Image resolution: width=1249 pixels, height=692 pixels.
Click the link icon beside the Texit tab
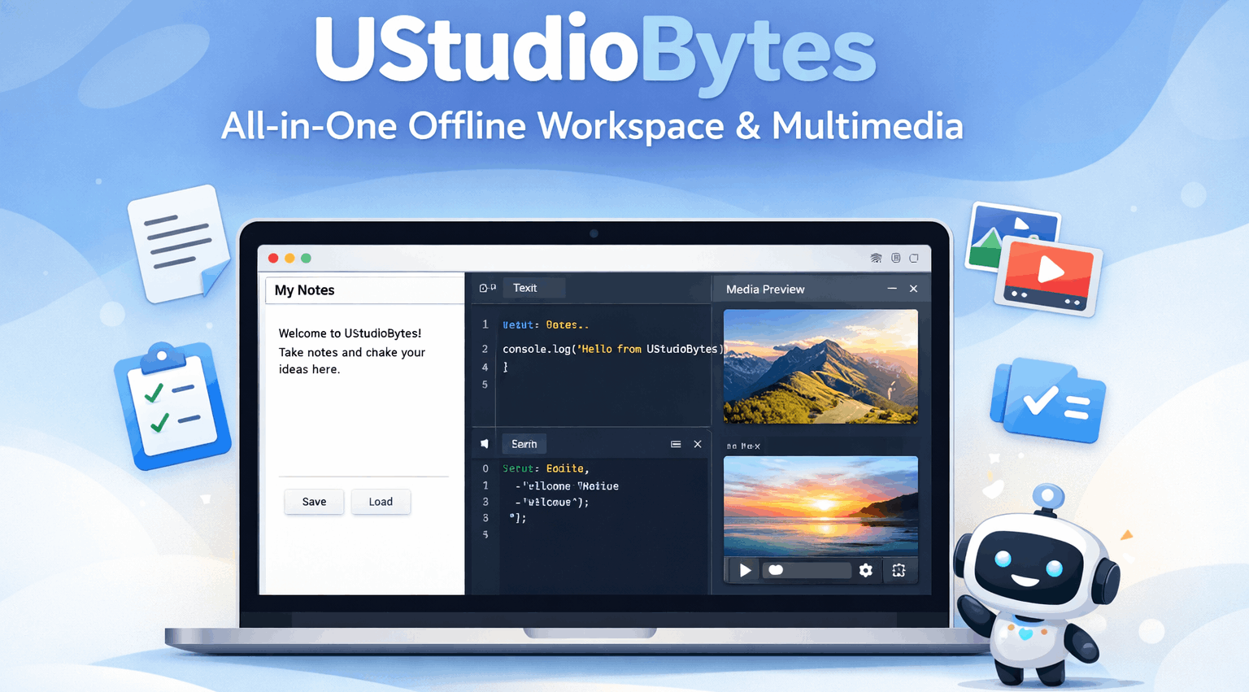pos(486,288)
